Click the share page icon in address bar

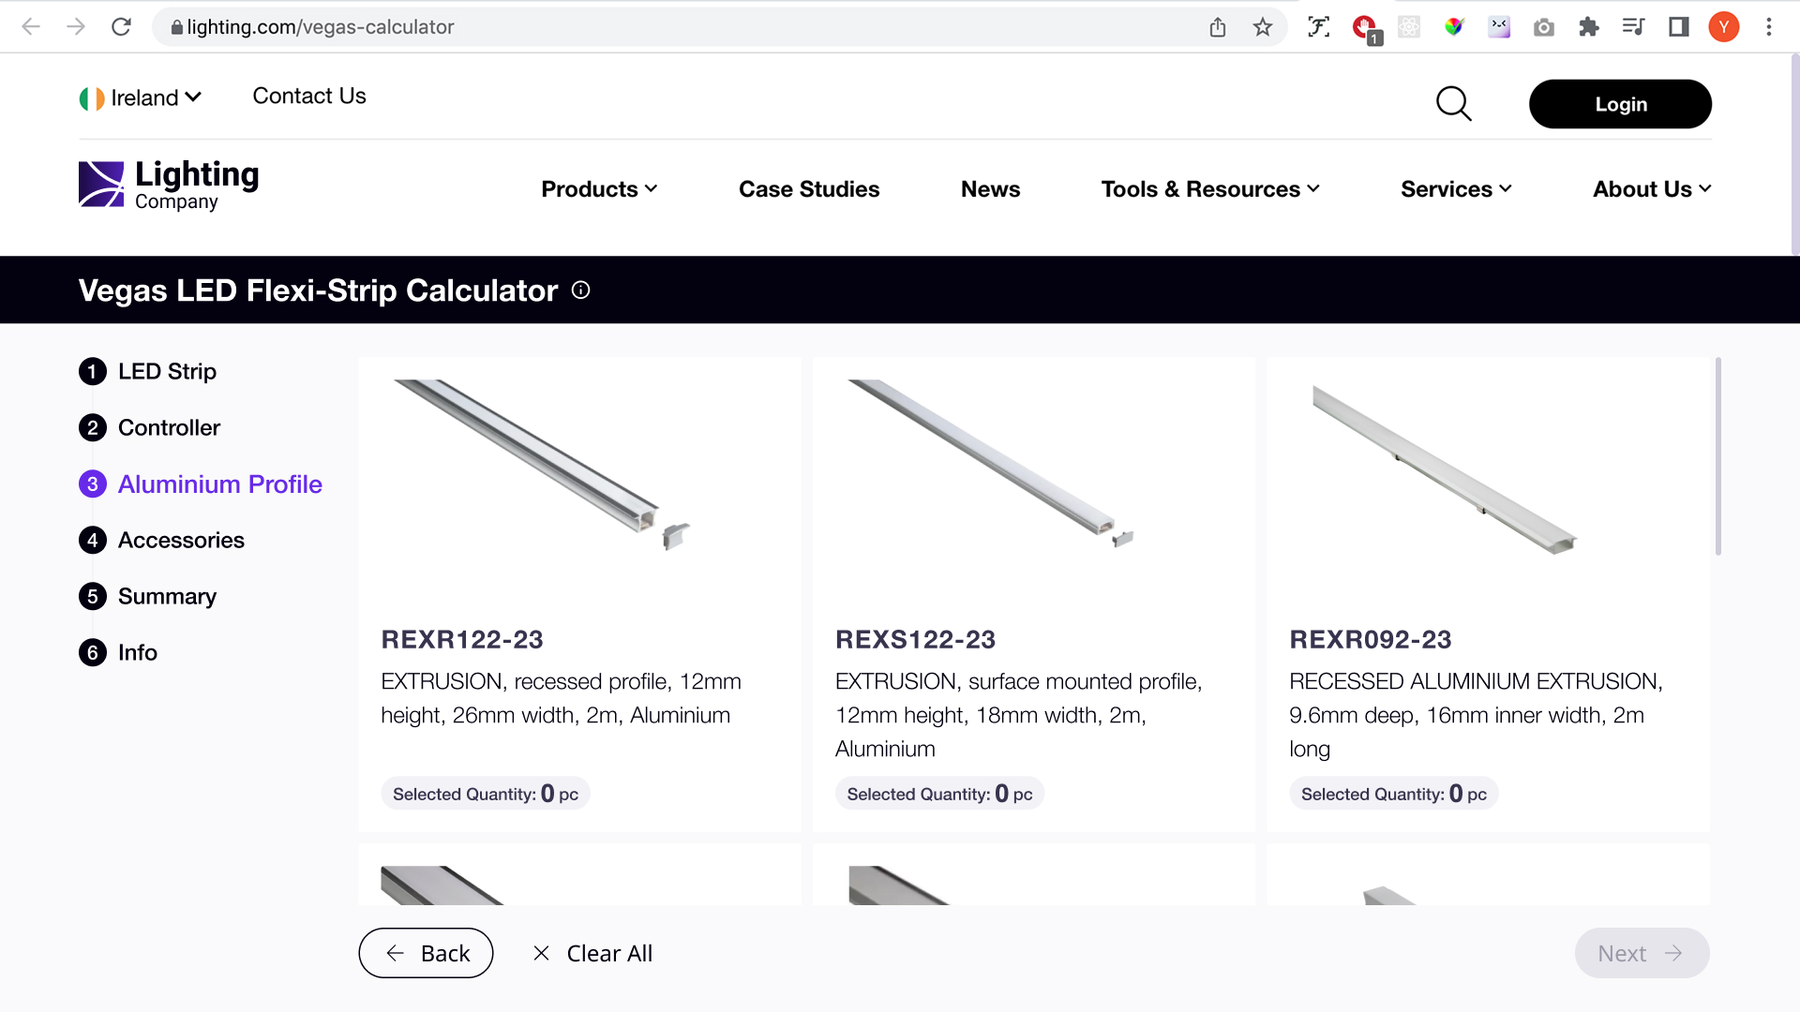click(1218, 27)
